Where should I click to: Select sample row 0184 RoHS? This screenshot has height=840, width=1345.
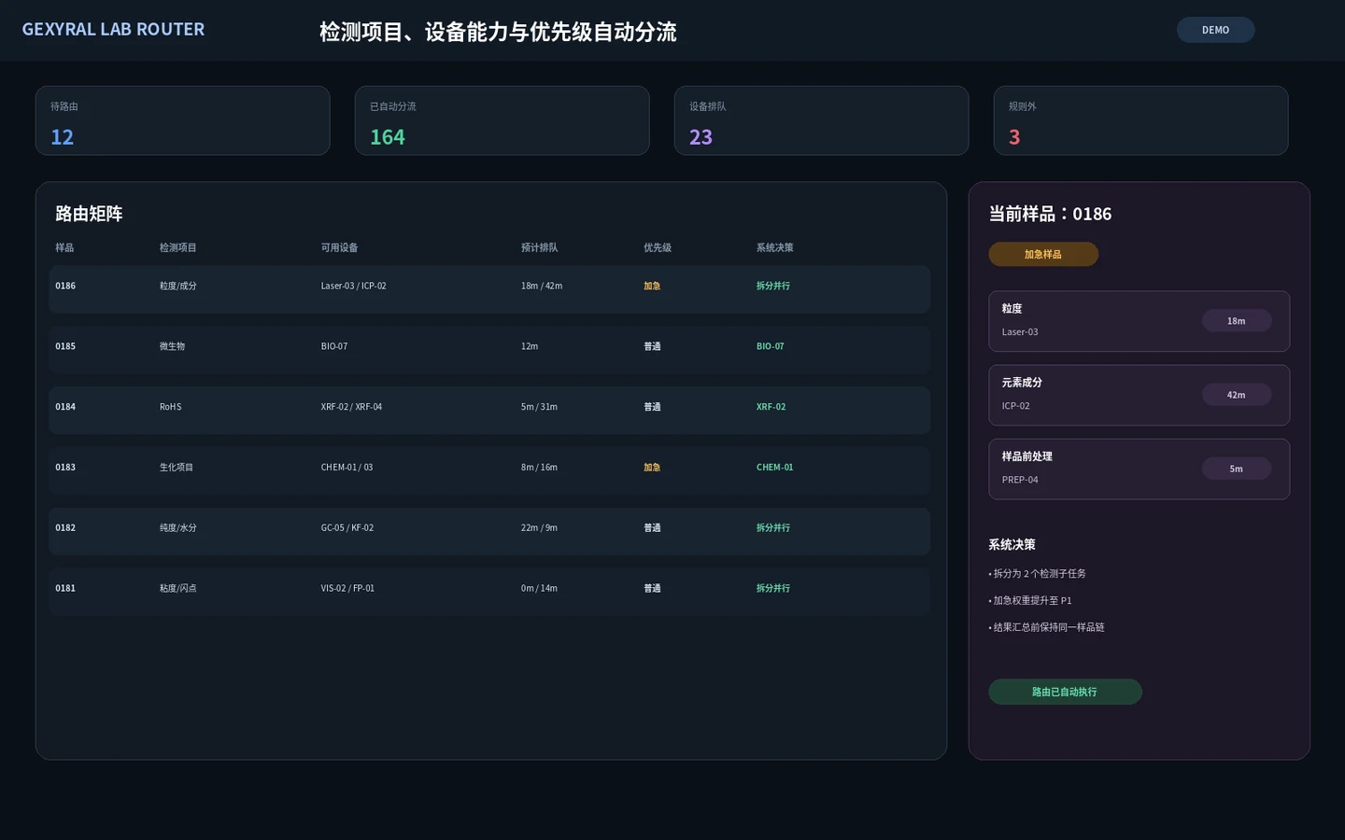coord(489,410)
